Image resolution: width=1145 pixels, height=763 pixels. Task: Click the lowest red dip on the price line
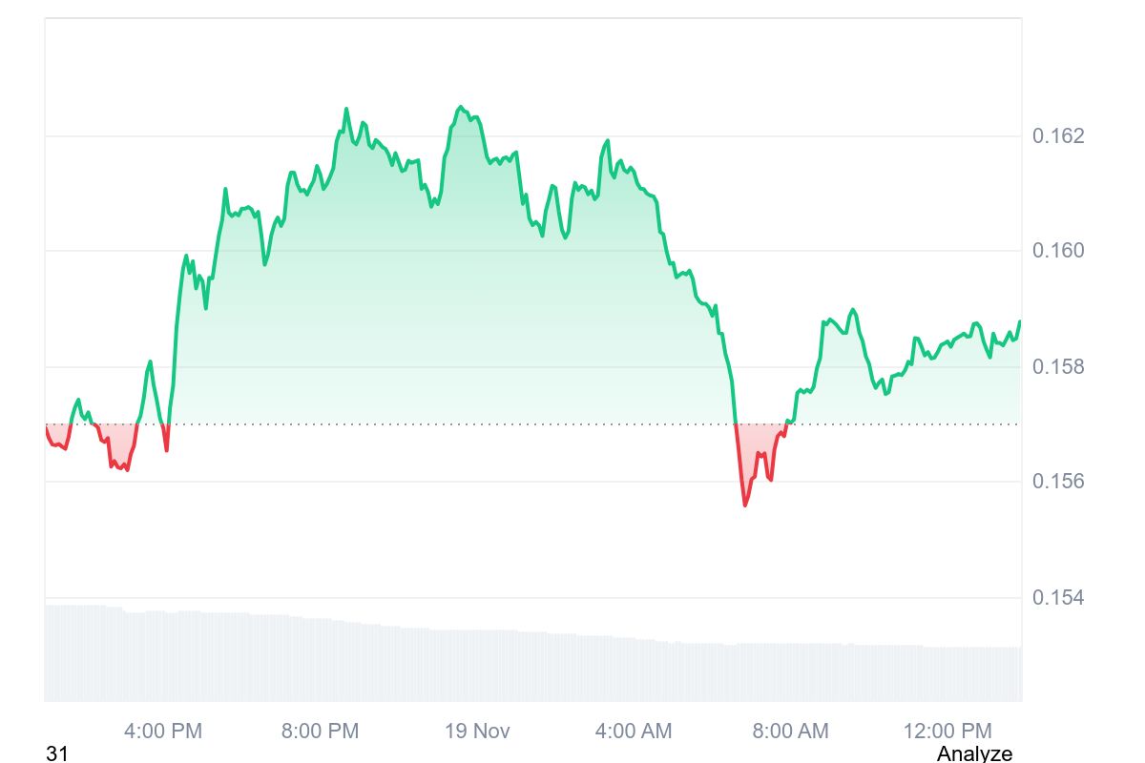745,504
